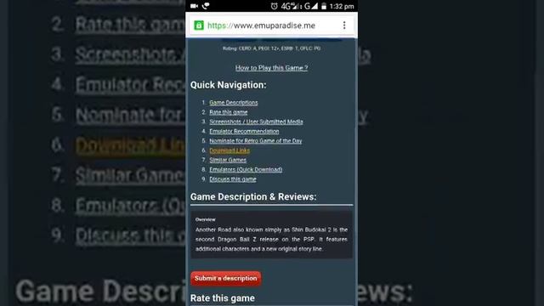This screenshot has height=306, width=544.
Task: Tap the green secure lock icon
Action: point(199,25)
